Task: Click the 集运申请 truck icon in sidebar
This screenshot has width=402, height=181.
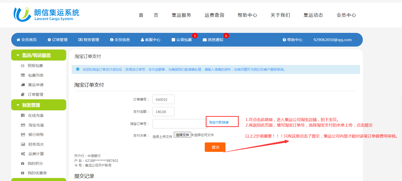Action: 23,85
